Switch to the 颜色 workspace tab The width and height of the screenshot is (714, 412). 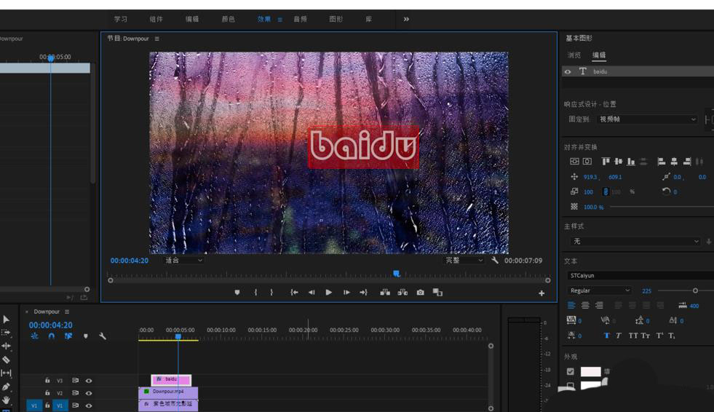228,20
